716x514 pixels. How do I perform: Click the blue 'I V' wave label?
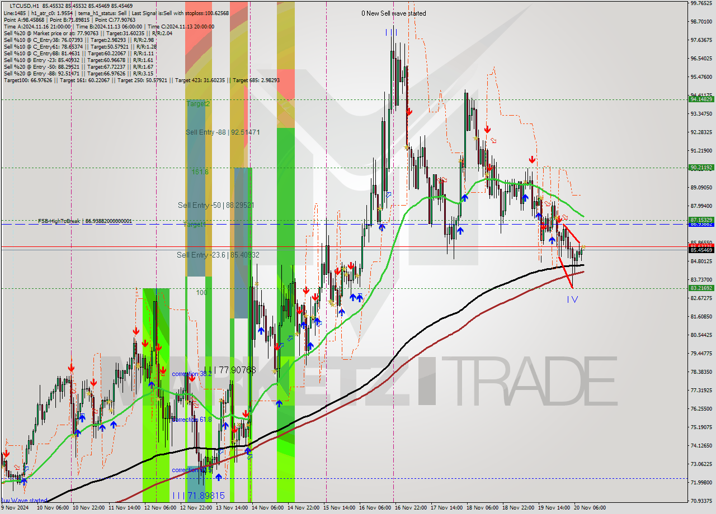572,300
